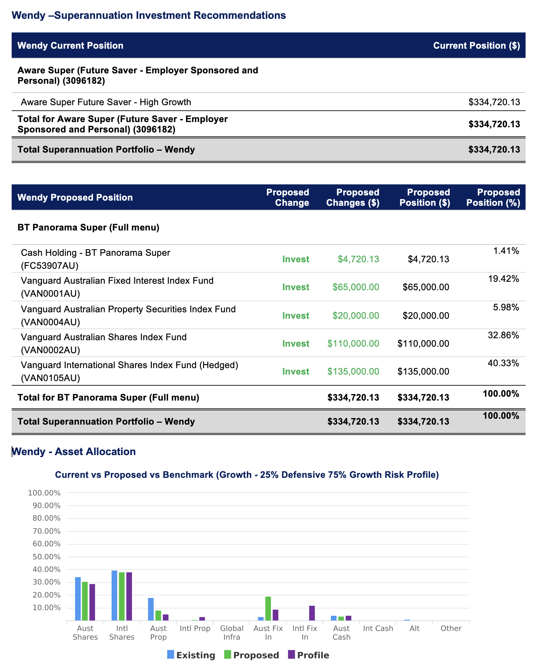Click the Existing legend blue swatch
Screen dimensions: 534x670
pos(171,655)
